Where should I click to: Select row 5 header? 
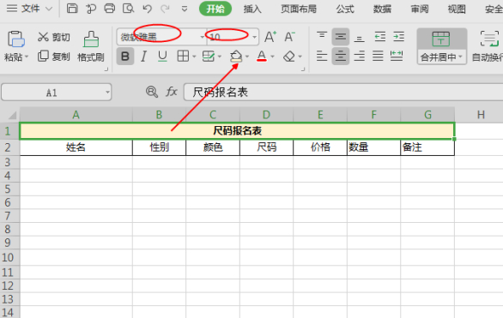(8, 189)
